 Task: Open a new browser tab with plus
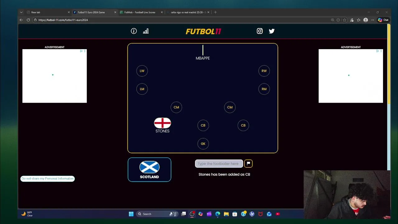click(x=215, y=12)
